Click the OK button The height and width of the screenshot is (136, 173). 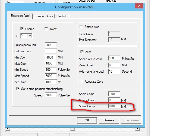coord(87,120)
